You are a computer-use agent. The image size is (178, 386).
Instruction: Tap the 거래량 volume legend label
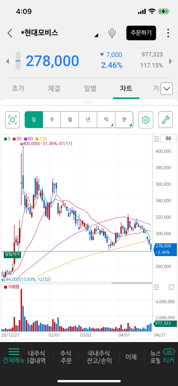click(x=12, y=287)
